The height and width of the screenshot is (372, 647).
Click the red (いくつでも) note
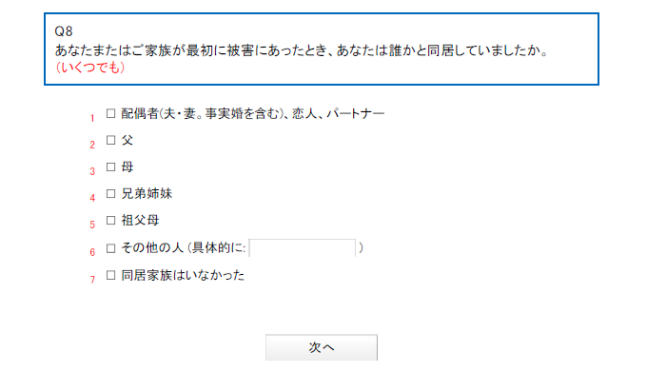(90, 68)
